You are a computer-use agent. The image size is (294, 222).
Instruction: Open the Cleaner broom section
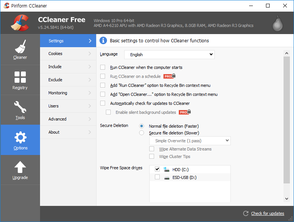click(20, 49)
